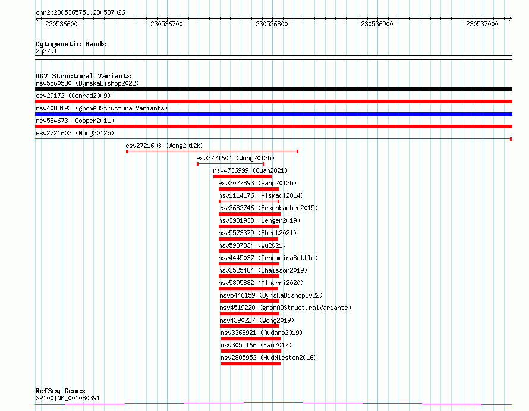Click the red bar under nsv5446159
Screen dimensions: 529x411
click(x=250, y=301)
